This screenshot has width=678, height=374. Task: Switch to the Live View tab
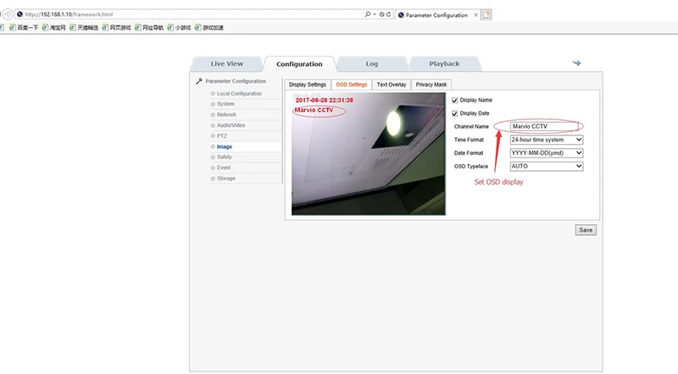coord(226,64)
